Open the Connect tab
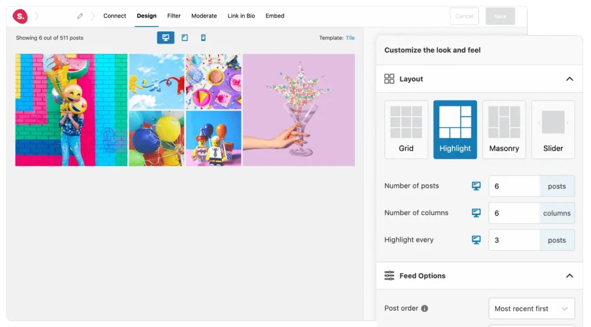This screenshot has width=591, height=327. [115, 16]
